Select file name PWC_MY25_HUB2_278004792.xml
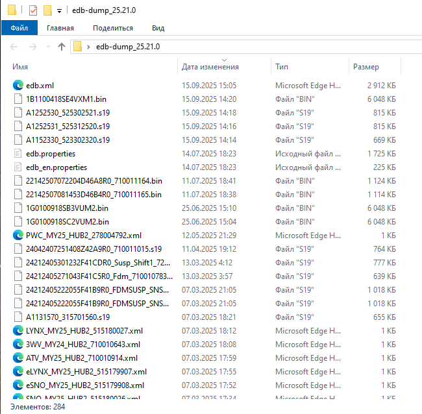The image size is (422, 414). point(84,236)
